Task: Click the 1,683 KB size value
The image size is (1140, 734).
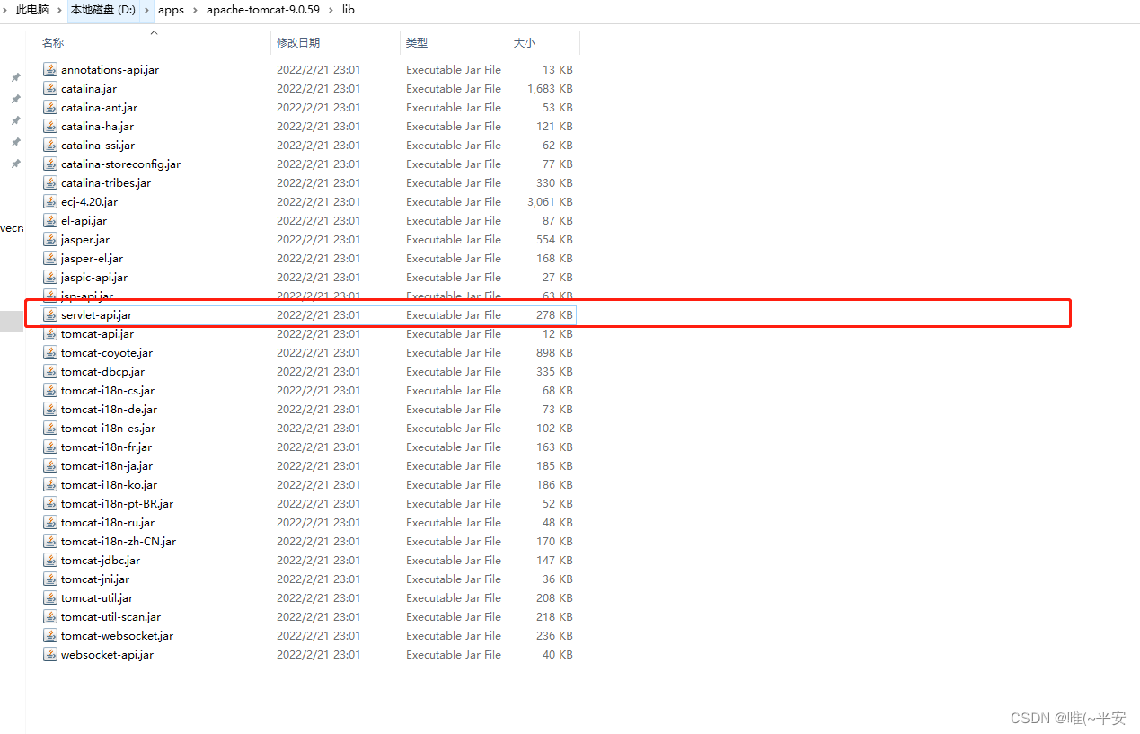Action: (x=550, y=89)
